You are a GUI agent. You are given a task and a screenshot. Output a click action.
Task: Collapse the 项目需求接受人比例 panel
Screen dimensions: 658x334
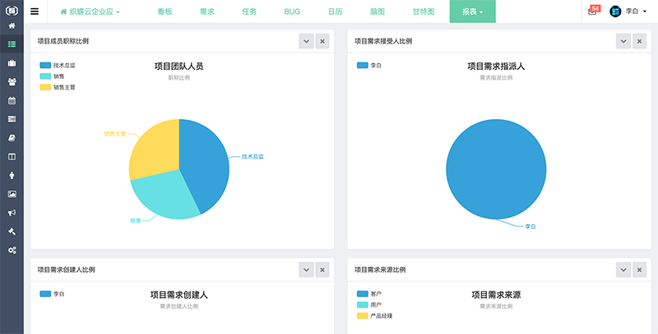(x=623, y=41)
